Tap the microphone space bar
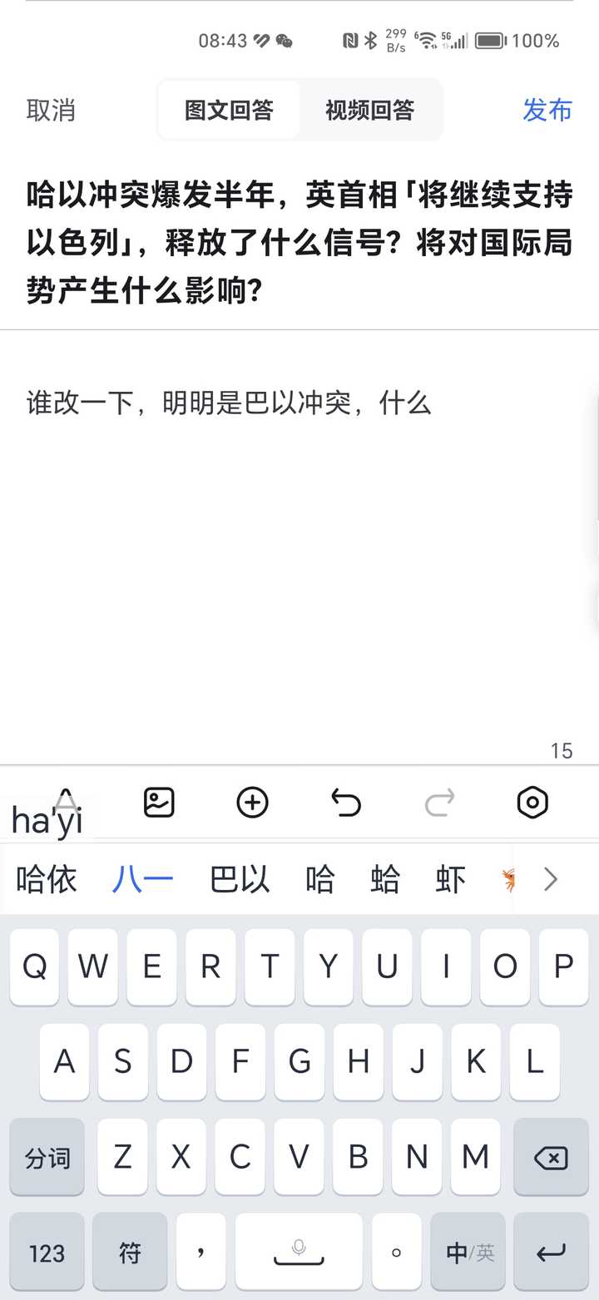This screenshot has height=1300, width=599. 299,1252
